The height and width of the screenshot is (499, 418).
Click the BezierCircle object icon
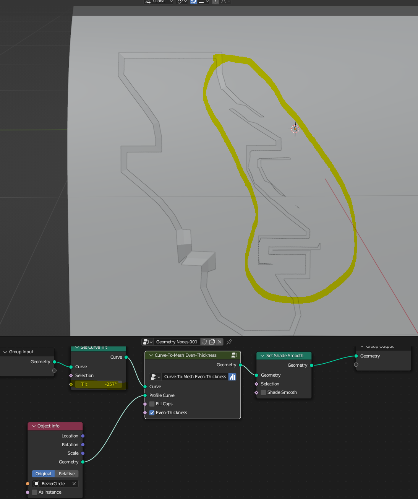pyautogui.click(x=37, y=484)
